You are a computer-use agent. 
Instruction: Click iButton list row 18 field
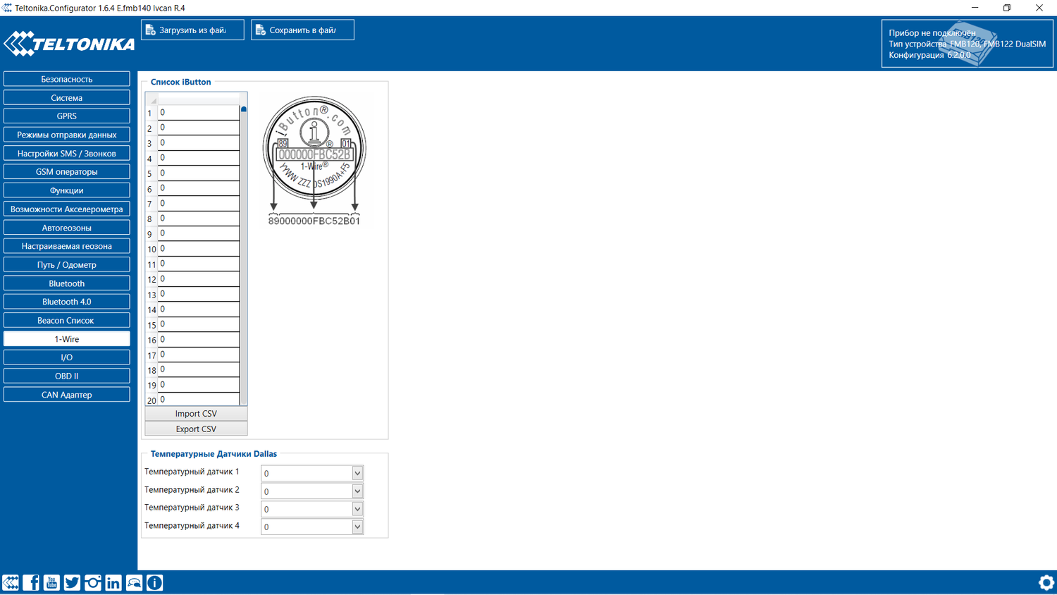[199, 369]
